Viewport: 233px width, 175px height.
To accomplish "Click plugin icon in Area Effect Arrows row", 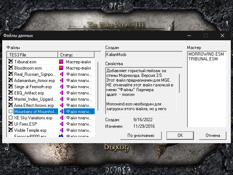I will (x=61, y=105).
